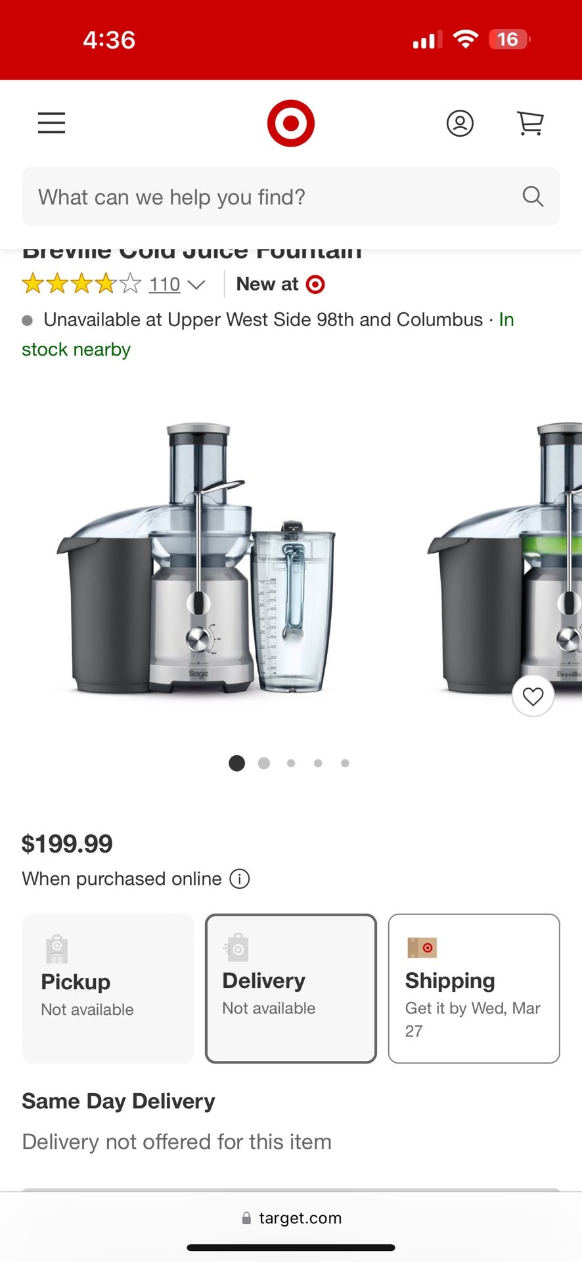Expand the ratings chevron next to 110

point(196,285)
